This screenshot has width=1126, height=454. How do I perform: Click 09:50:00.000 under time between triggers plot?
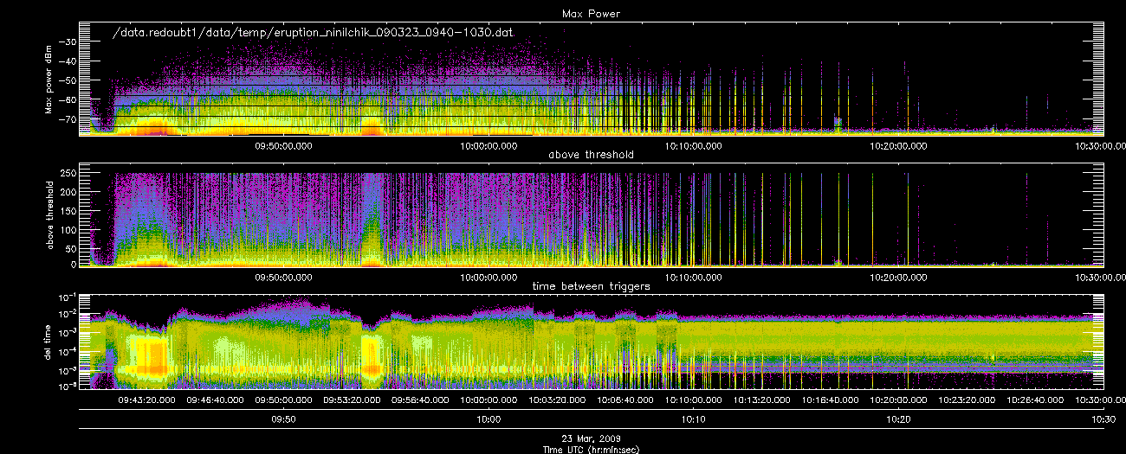click(x=283, y=400)
